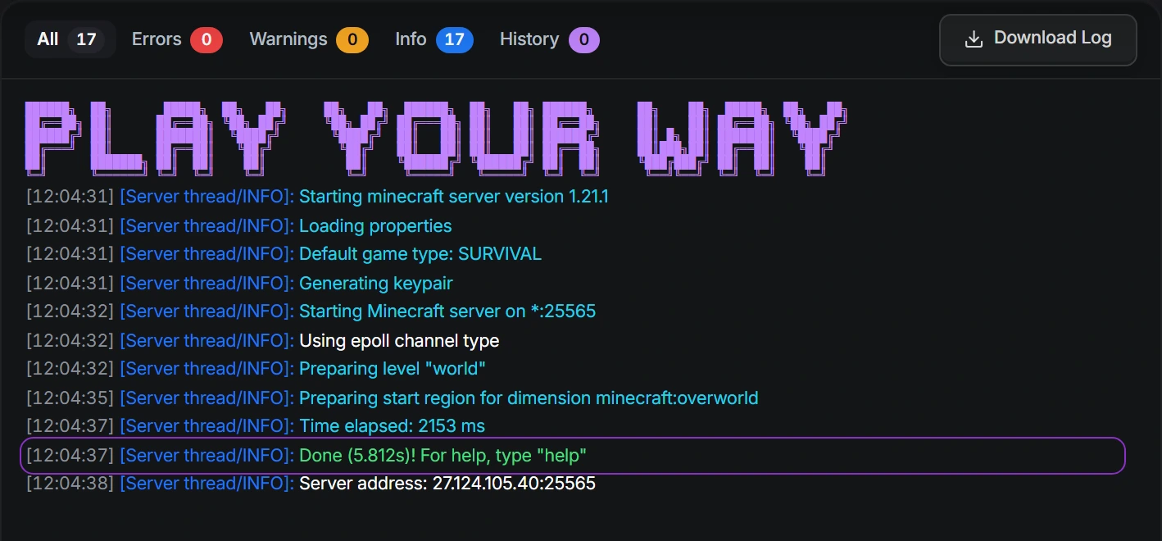The width and height of the screenshot is (1162, 541).
Task: Select 'Using epoll channel type' log line
Action: 263,340
